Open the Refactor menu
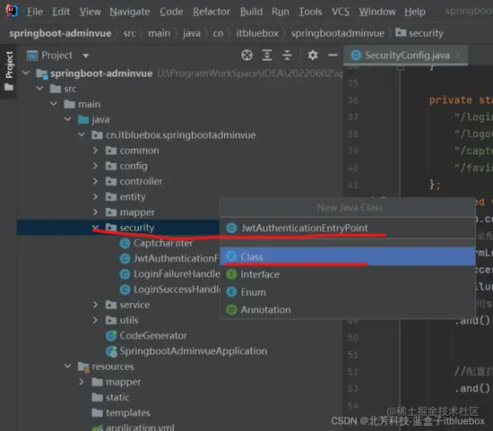The width and height of the screenshot is (493, 431). click(212, 12)
